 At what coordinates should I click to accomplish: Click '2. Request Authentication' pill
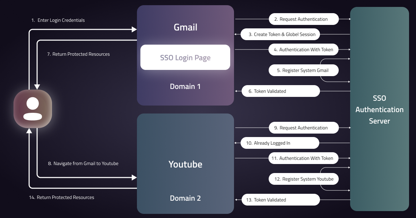(304, 19)
